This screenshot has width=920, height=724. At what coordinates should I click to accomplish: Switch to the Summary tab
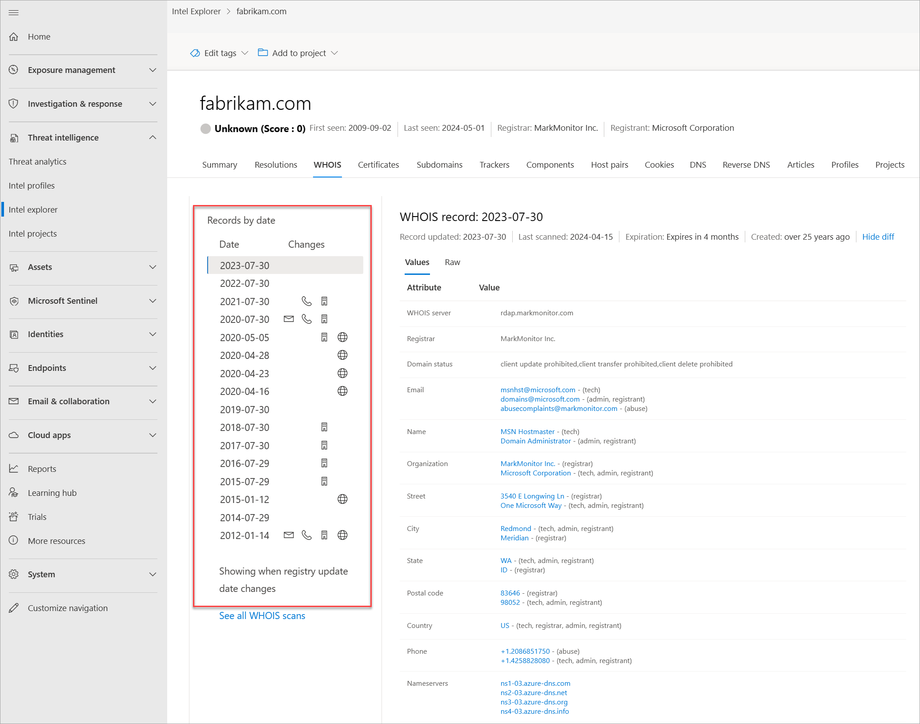pos(220,165)
